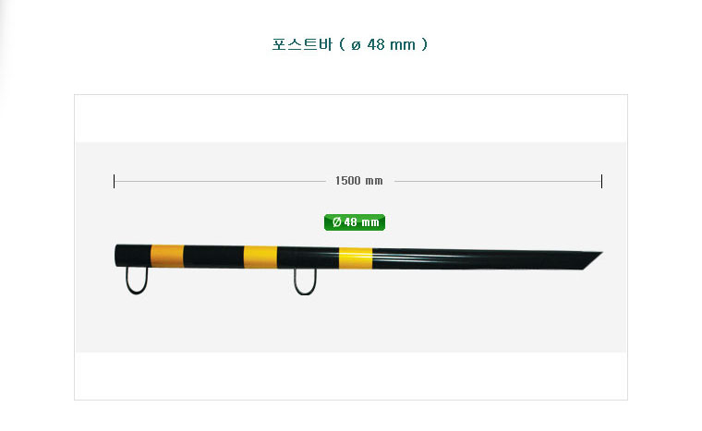
Task: Click the middle yellow stripe on the post
Action: tap(260, 257)
